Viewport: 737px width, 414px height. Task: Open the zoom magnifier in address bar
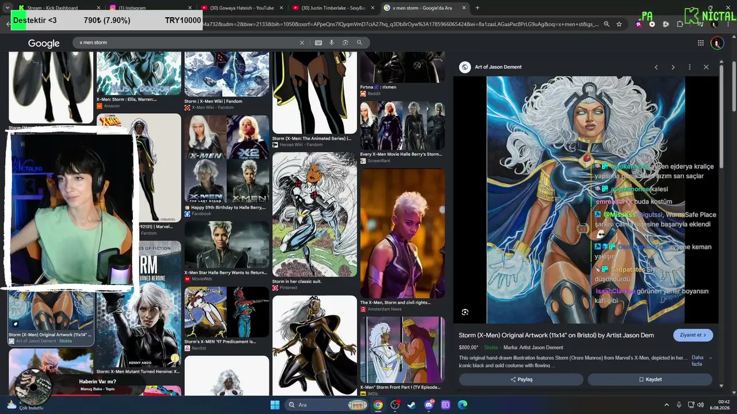point(606,24)
